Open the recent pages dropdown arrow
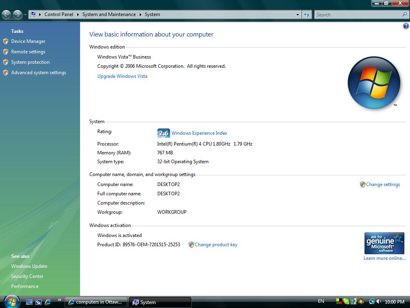410x308 pixels. click(x=25, y=15)
